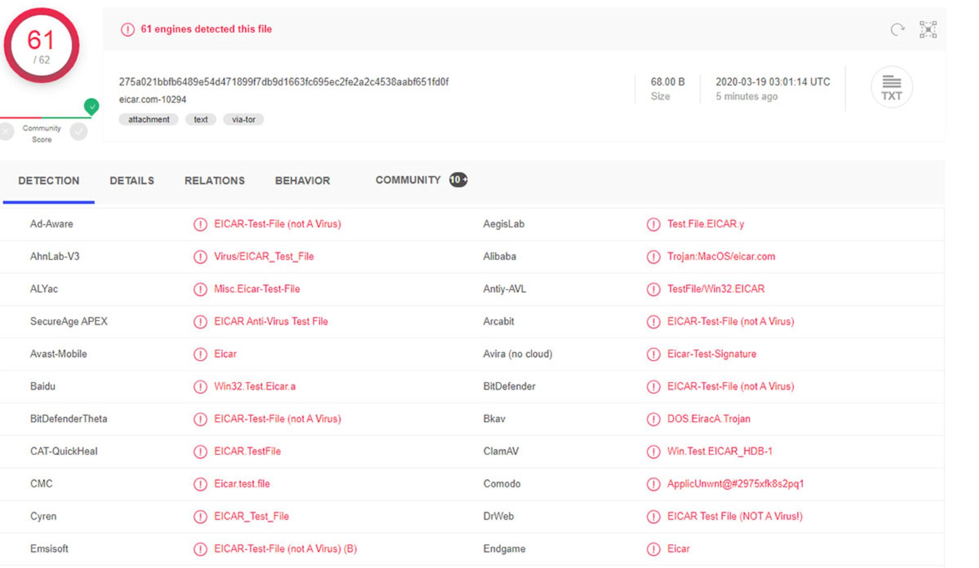
Task: Click the warning icon in the Comodo row
Action: click(653, 484)
